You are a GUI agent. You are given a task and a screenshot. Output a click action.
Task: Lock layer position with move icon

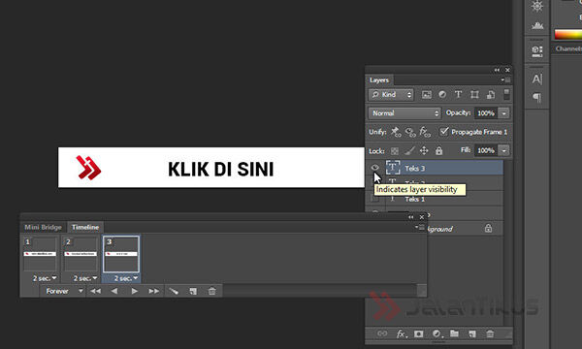tap(424, 150)
